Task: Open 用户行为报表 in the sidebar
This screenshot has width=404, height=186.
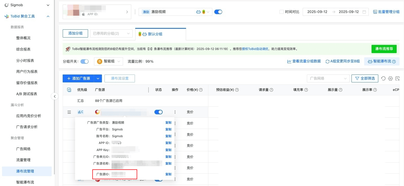Action: click(27, 72)
